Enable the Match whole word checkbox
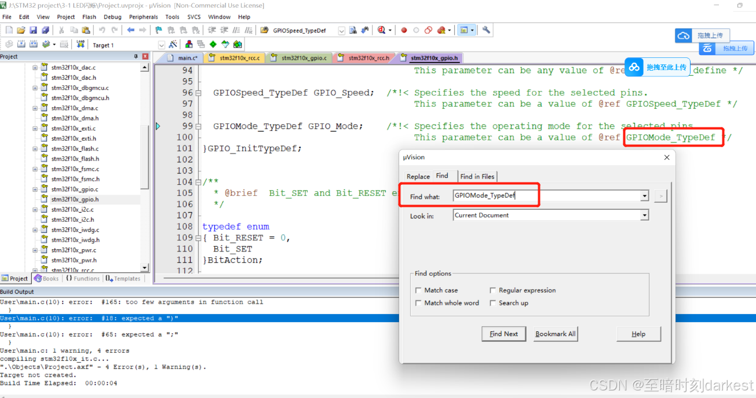 419,303
